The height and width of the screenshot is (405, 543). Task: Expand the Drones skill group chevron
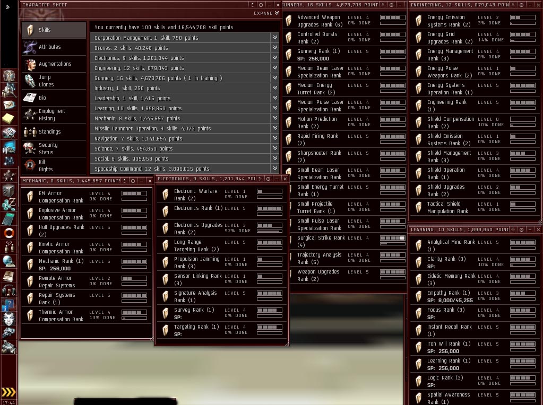[x=275, y=47]
